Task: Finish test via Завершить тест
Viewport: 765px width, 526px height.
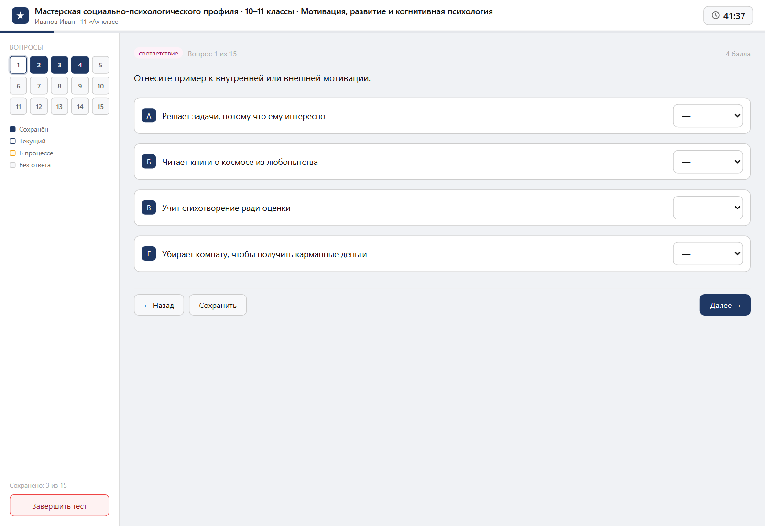Action: [59, 506]
